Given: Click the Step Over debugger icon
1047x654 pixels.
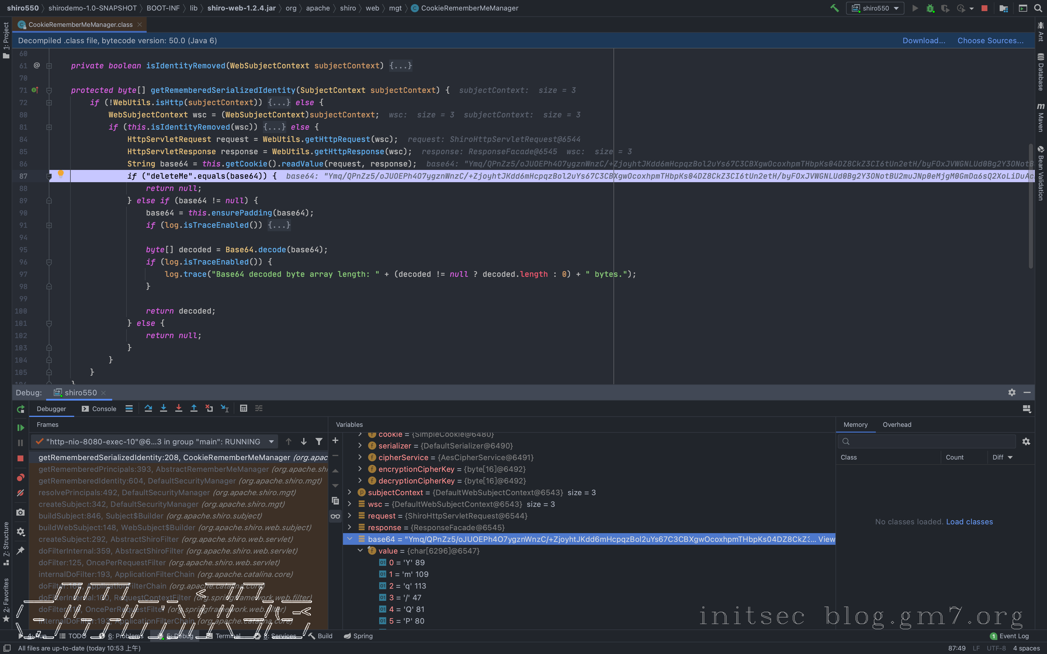Looking at the screenshot, I should (148, 408).
